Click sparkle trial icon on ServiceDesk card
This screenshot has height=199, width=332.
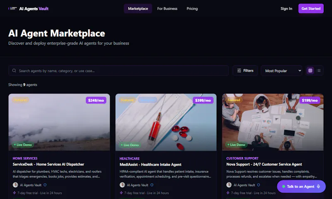[15, 193]
